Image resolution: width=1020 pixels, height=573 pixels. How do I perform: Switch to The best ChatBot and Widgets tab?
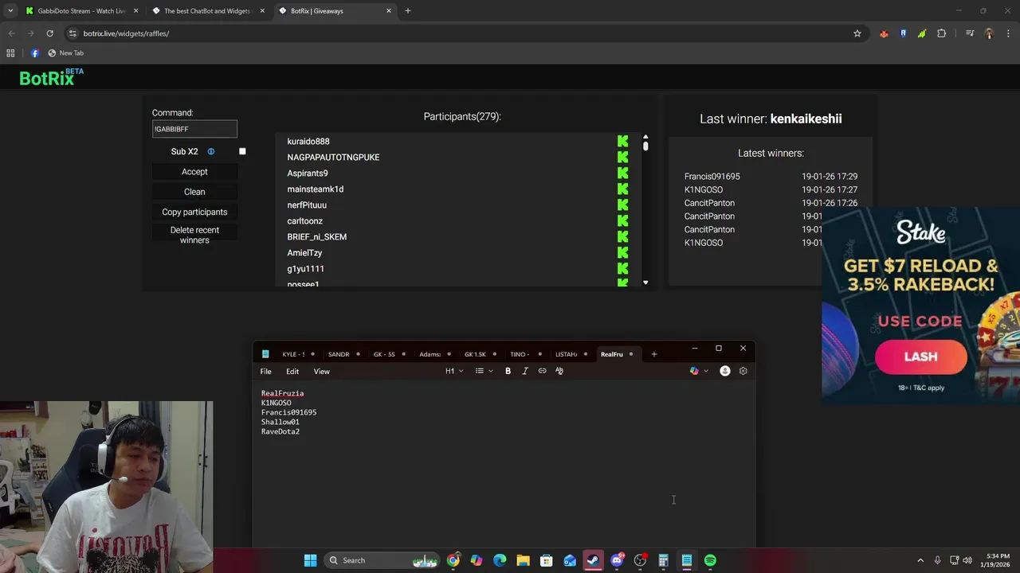coord(207,11)
